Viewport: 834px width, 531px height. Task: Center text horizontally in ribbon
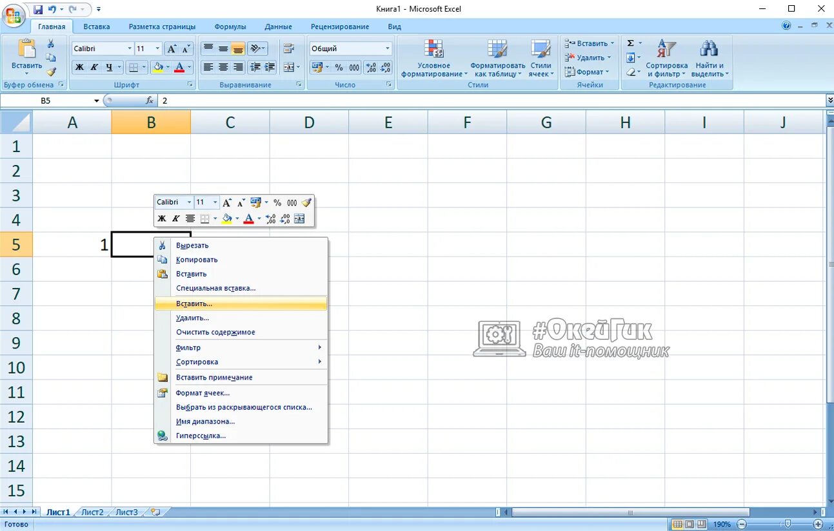coord(223,67)
